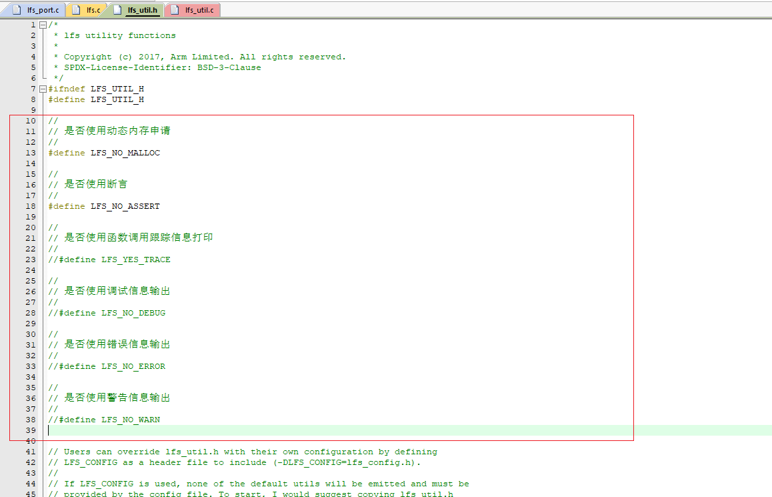Click the commented LFS_NO_ERROR define line

(107, 366)
